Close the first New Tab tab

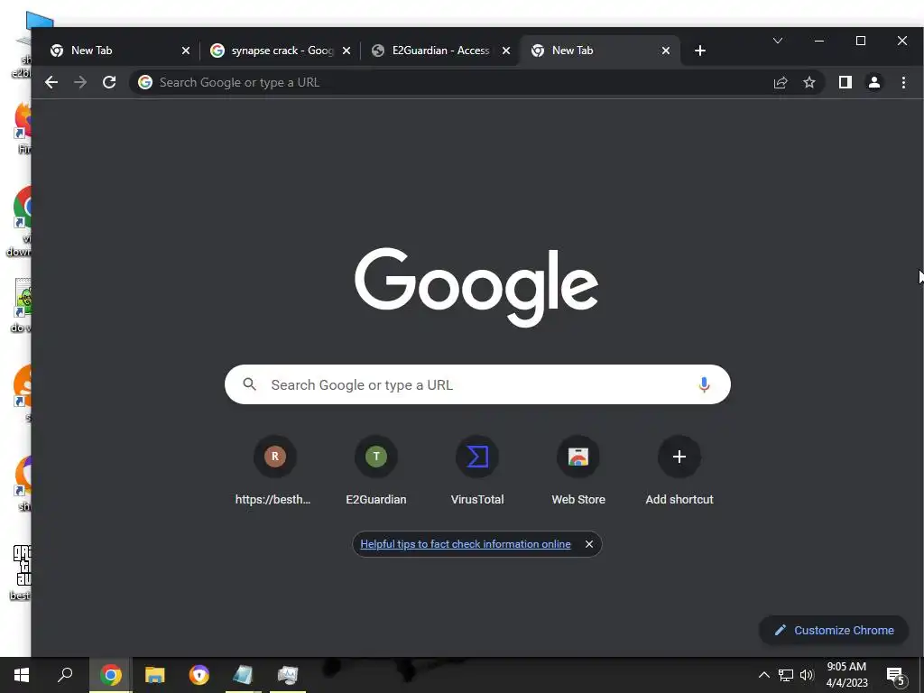point(186,51)
